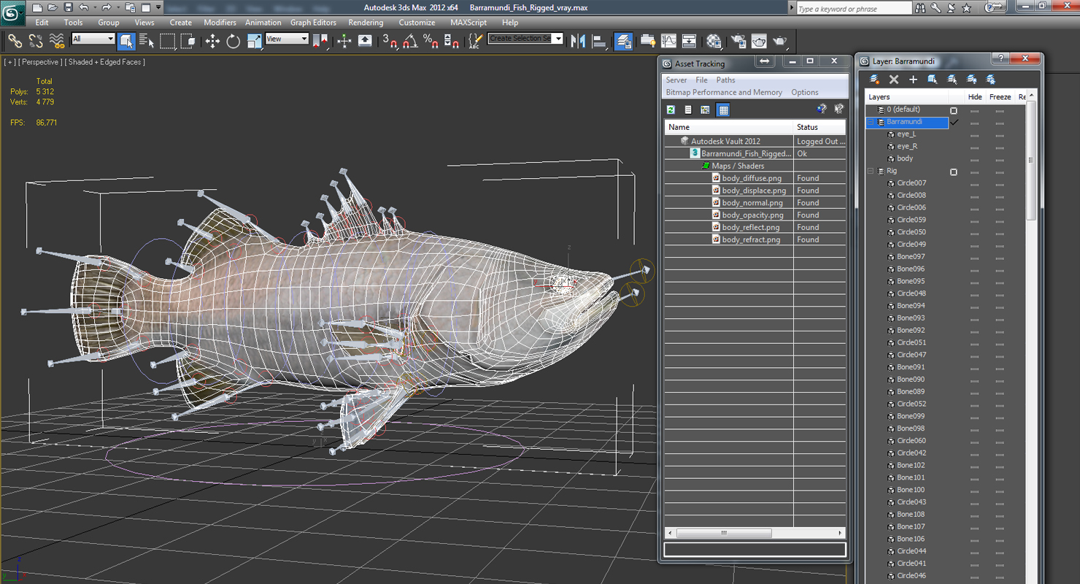Refresh the Asset Tracking list
1080x584 pixels.
tap(671, 110)
